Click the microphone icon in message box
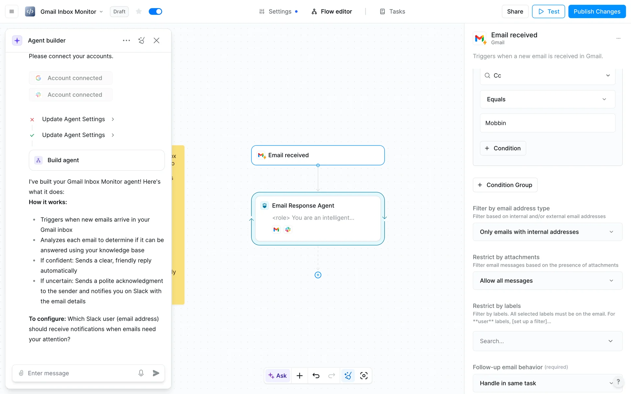631x394 pixels. click(141, 373)
